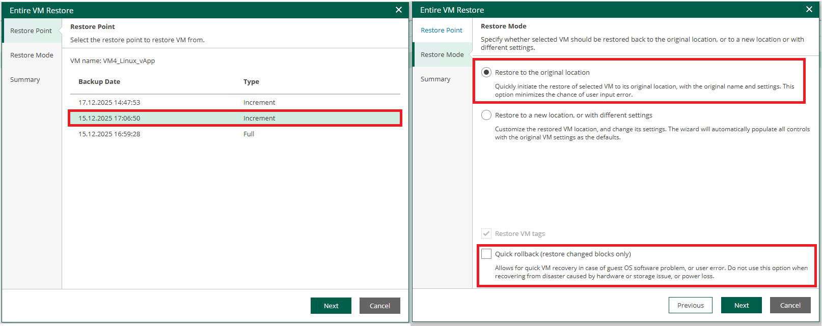Close the left Entire VM Restore dialog
The height and width of the screenshot is (326, 822).
tap(399, 10)
